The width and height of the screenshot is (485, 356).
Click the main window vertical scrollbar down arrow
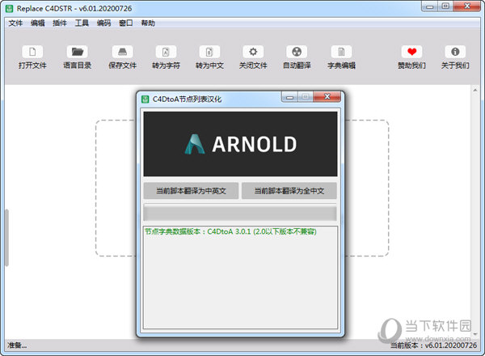475,334
